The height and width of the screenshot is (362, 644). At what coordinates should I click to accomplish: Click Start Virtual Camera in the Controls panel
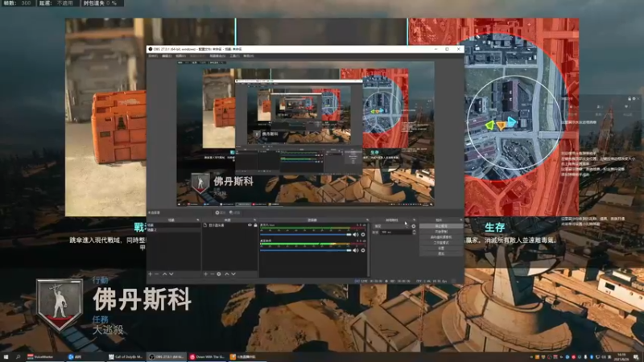click(x=441, y=237)
